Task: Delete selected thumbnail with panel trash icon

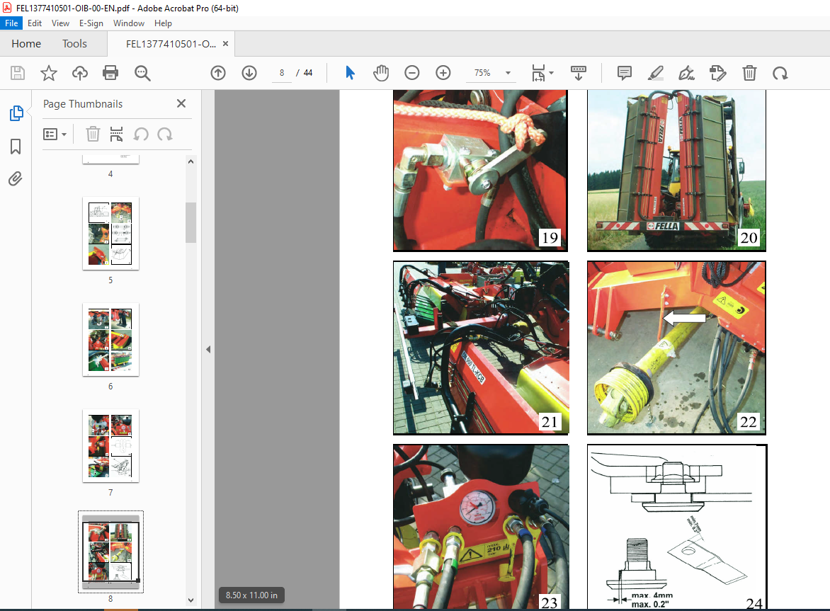Action: click(93, 134)
